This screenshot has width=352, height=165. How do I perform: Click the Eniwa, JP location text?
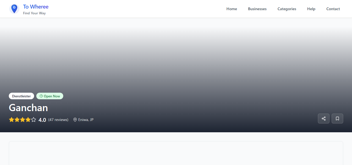click(x=86, y=120)
